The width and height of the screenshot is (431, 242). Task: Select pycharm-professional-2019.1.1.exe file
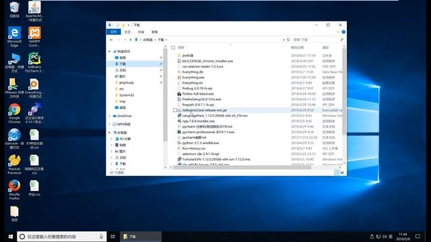pyautogui.click(x=208, y=132)
